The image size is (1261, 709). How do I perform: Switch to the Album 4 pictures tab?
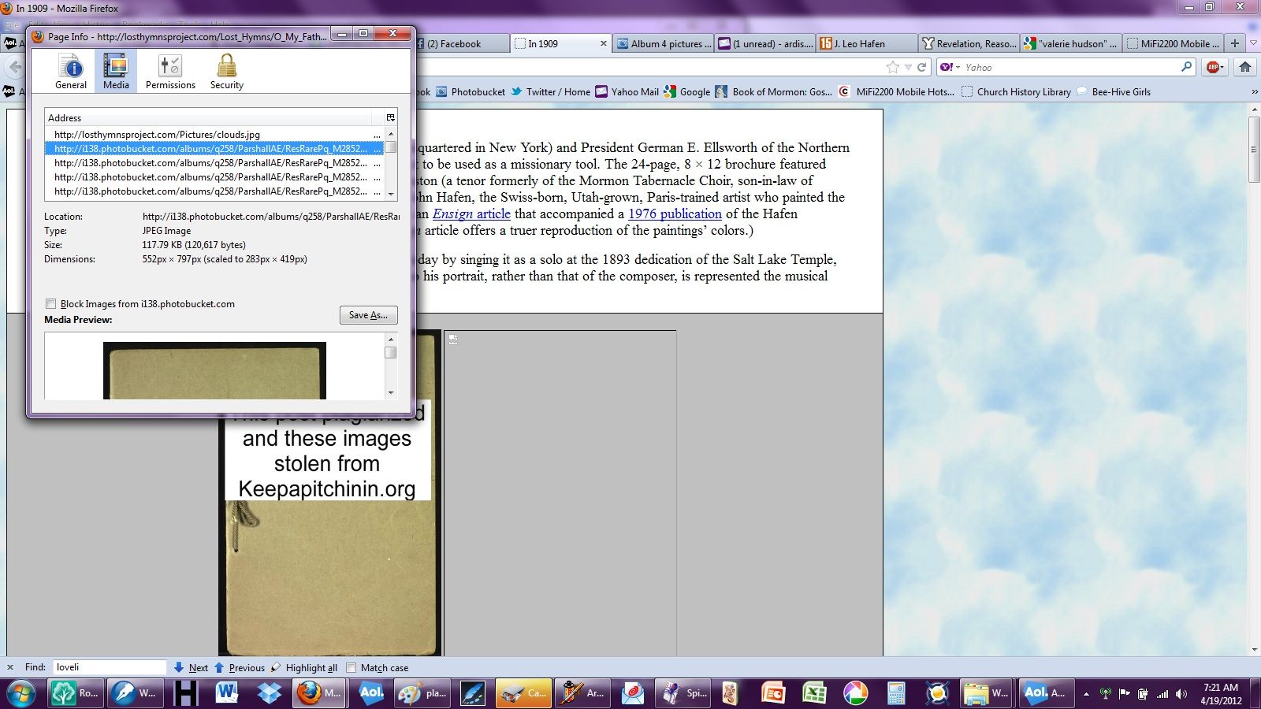click(664, 44)
